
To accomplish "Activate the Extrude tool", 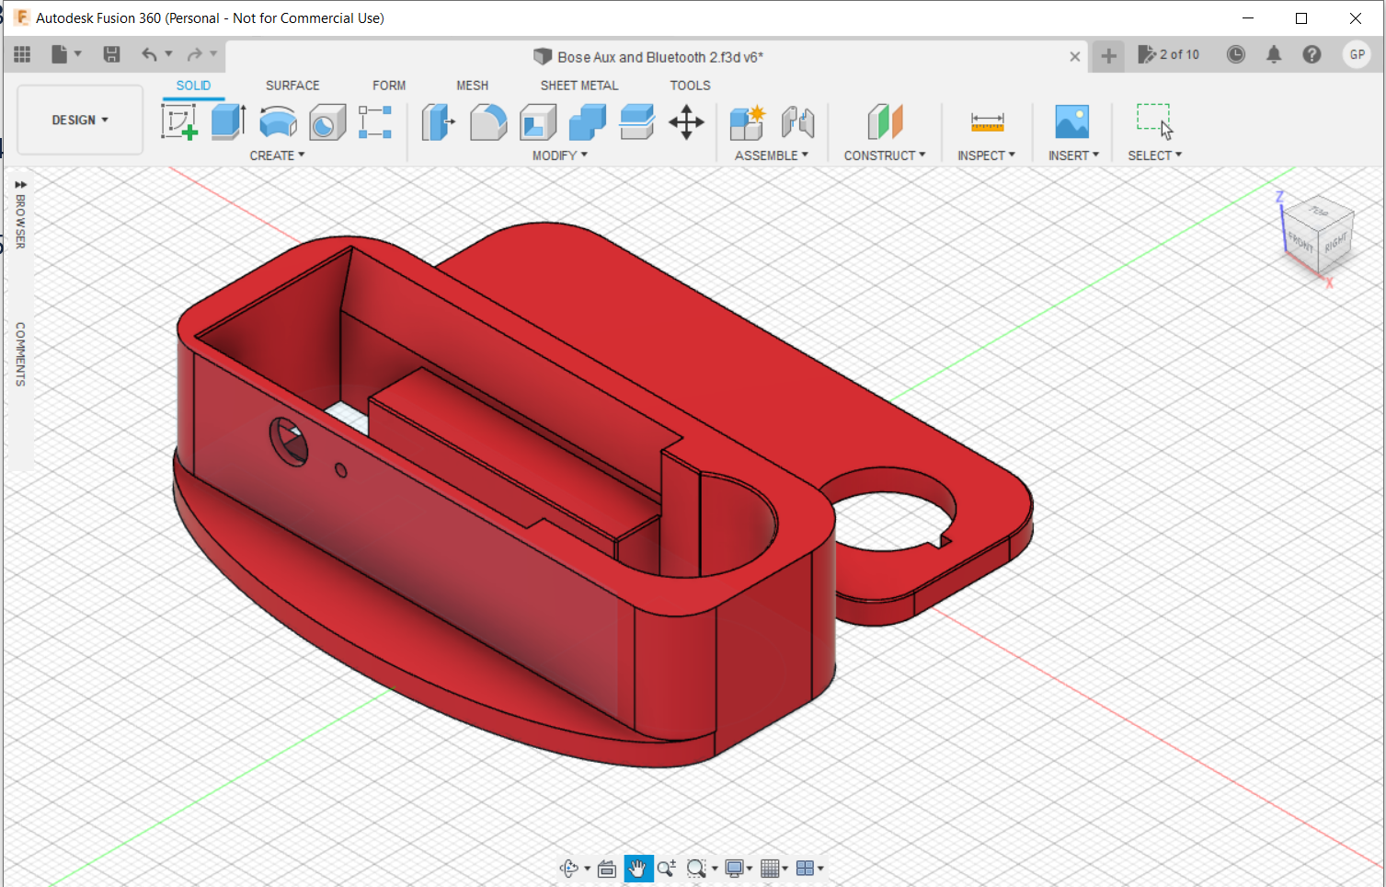I will pos(227,122).
